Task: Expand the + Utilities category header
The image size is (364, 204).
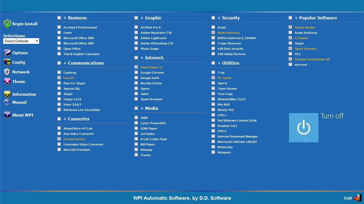Action: [228, 63]
